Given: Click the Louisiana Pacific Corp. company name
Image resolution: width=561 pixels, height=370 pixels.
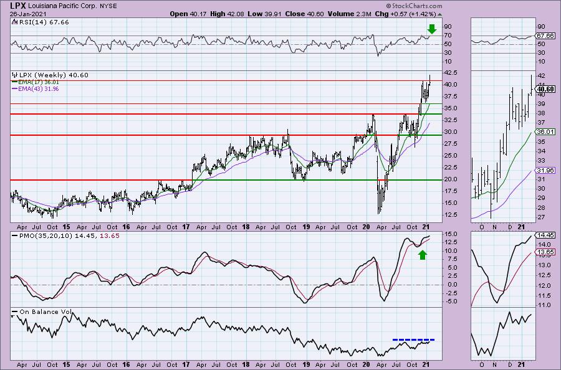Looking at the screenshot, I should 62,6.
